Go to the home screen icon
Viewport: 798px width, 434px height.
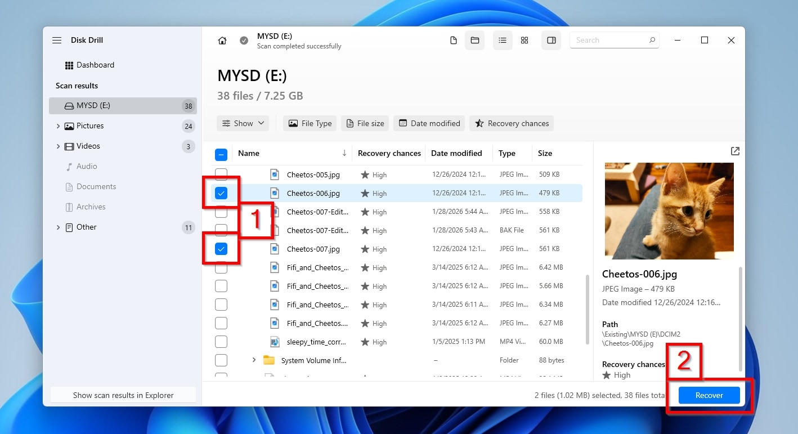click(222, 41)
